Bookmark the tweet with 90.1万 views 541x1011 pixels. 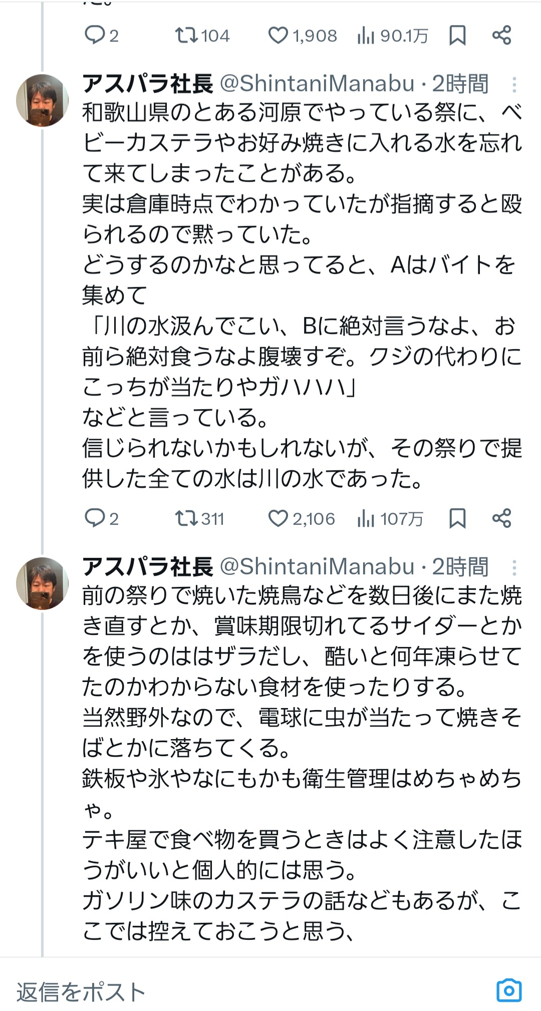click(x=457, y=36)
